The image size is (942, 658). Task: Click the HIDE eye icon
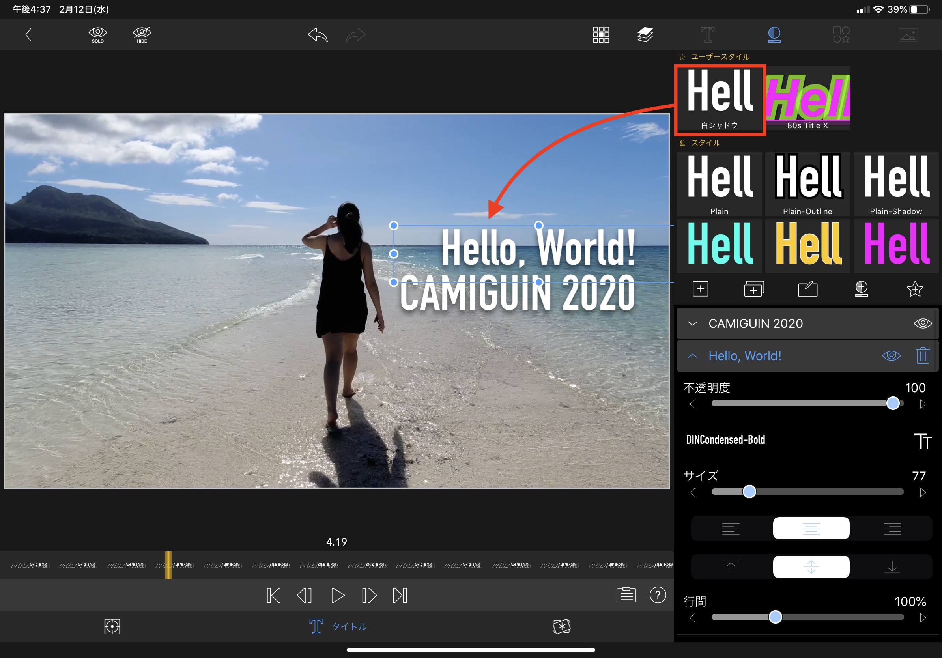142,34
